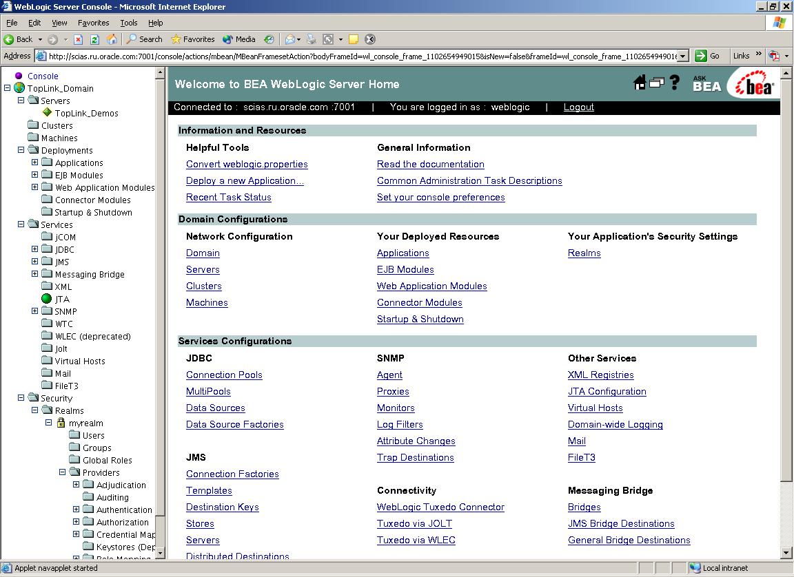The height and width of the screenshot is (577, 794).
Task: Open the Trap Destinations link
Action: (x=415, y=458)
